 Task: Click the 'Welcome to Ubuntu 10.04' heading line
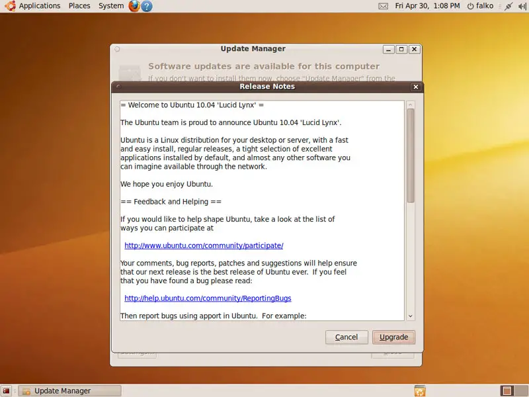pyautogui.click(x=192, y=105)
